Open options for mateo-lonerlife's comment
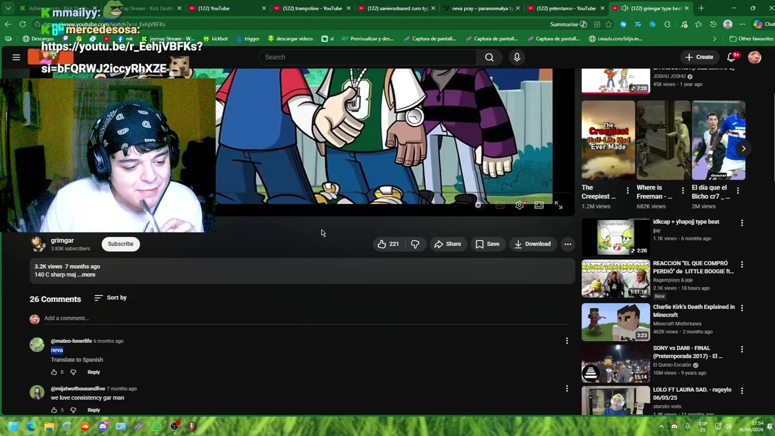The image size is (775, 436). coord(567,341)
